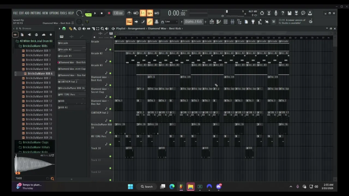Open the TOOLS menu
The image size is (349, 196).
click(x=64, y=13)
